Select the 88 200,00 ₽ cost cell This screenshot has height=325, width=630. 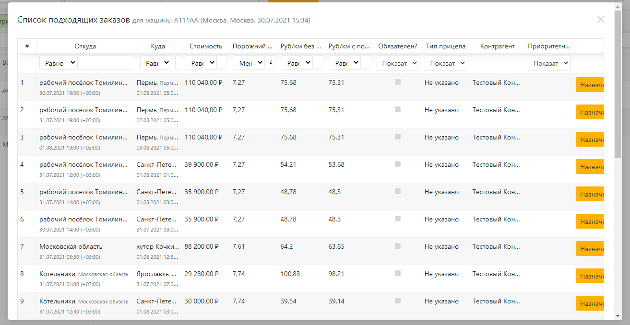206,251
